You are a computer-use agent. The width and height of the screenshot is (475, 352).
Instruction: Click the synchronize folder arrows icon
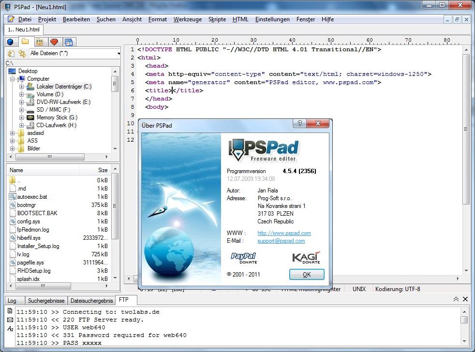(22, 54)
